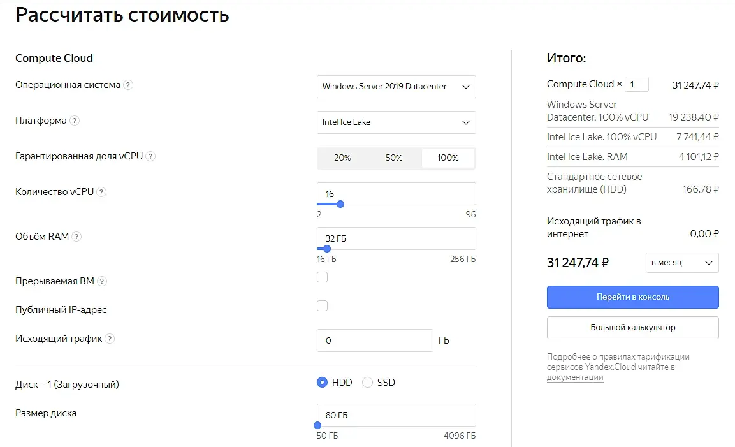Open help icon next to Количество vCPU
Image resolution: width=735 pixels, height=447 pixels.
[101, 192]
